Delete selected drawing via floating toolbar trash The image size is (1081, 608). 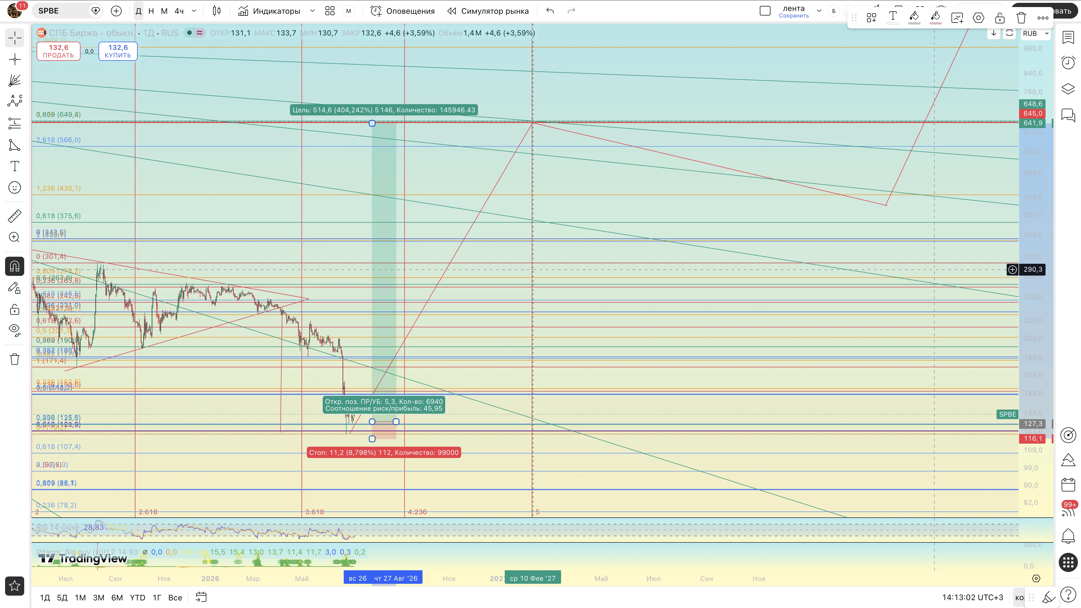tap(1021, 18)
